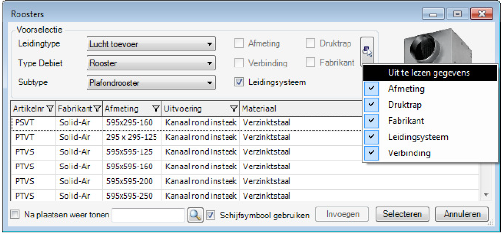504x234 pixels.
Task: Click the Invoegen button
Action: click(x=342, y=214)
